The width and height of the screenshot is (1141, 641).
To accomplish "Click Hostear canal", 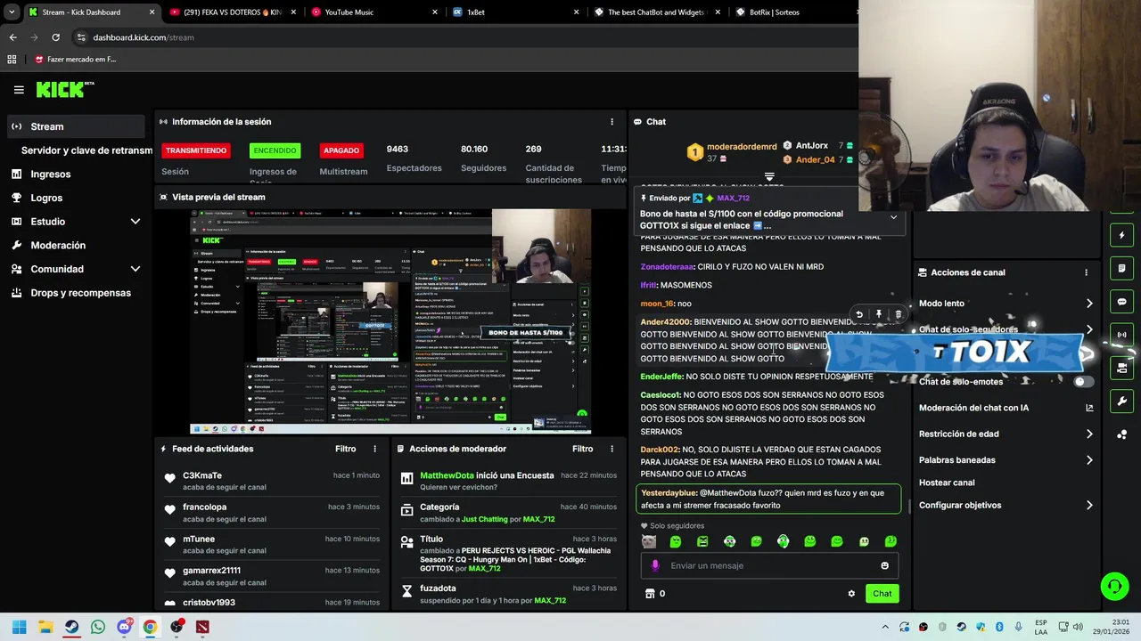I will click(947, 483).
